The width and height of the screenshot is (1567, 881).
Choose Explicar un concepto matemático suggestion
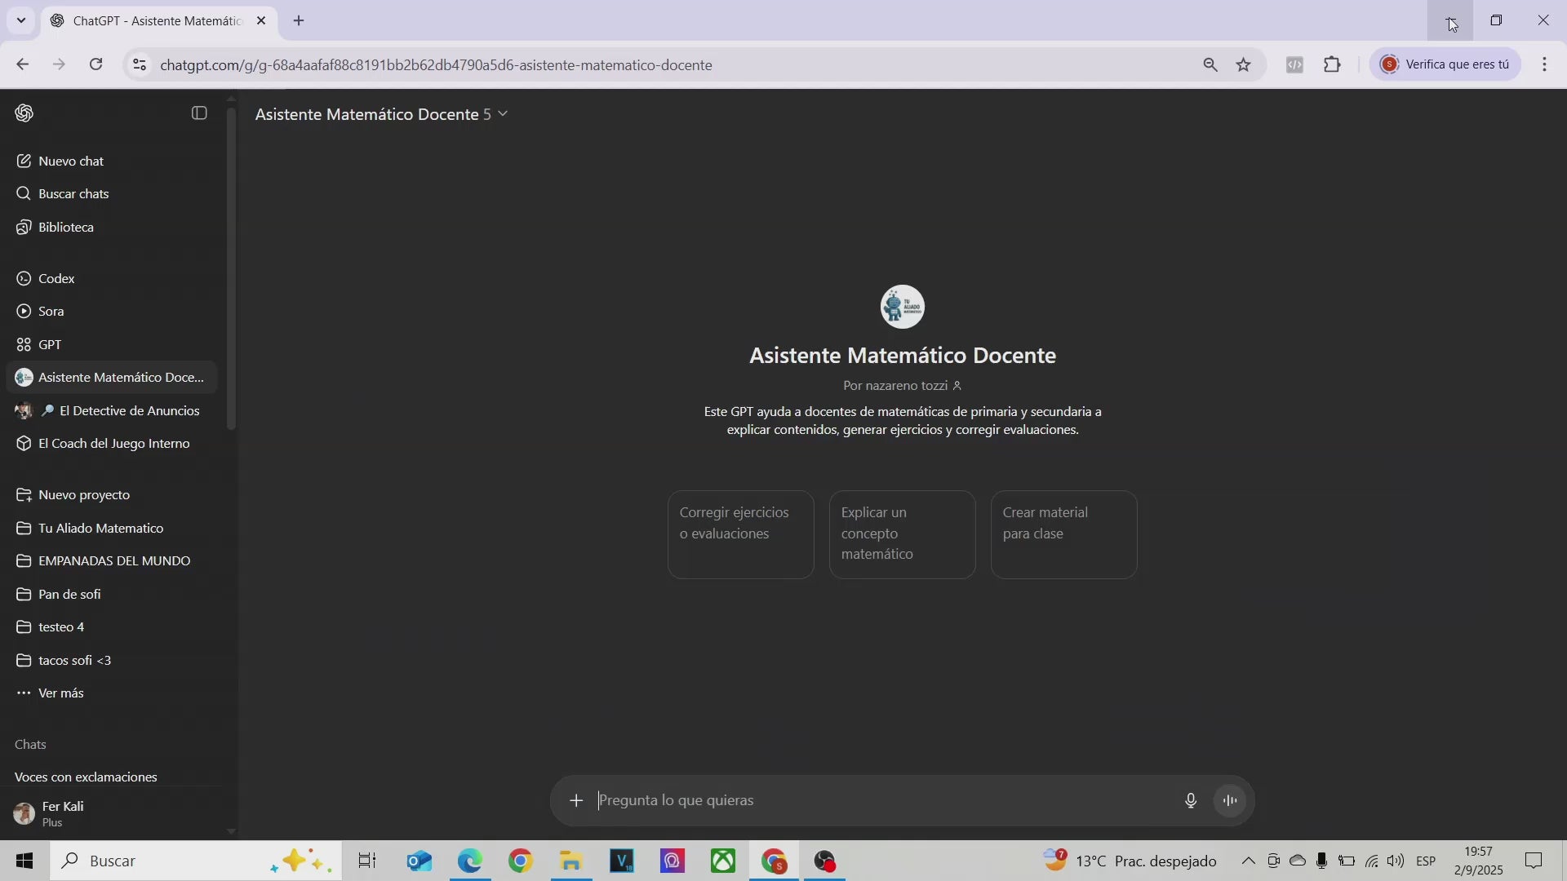point(902,535)
